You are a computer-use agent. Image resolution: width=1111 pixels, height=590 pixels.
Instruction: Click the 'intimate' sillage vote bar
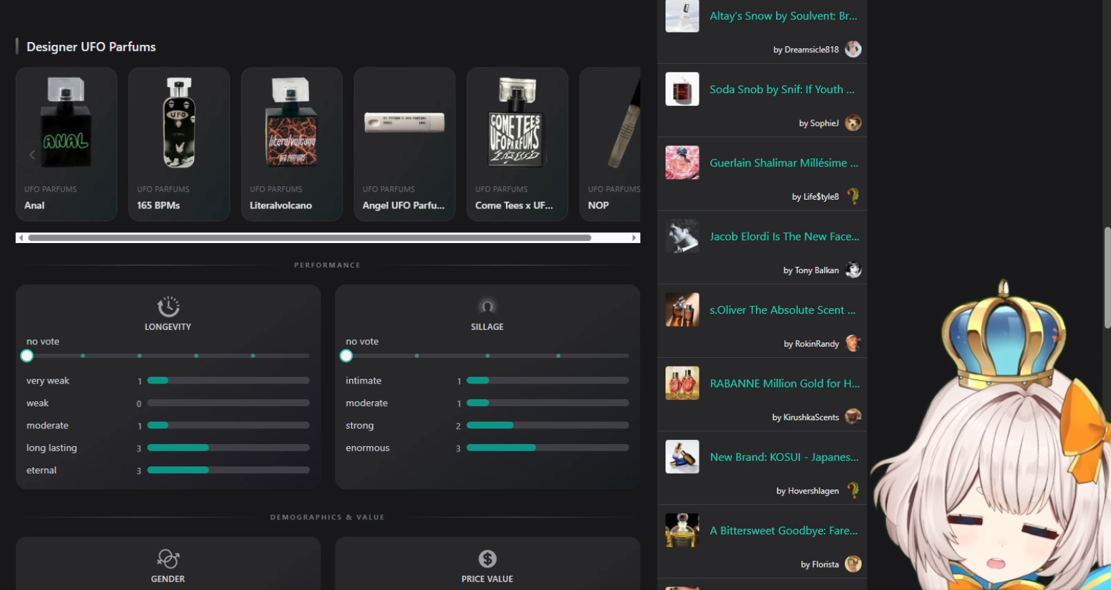(547, 380)
